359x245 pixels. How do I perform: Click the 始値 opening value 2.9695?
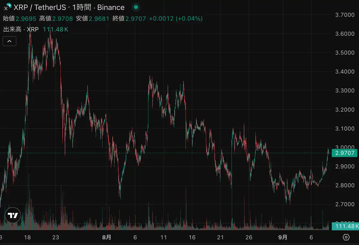(x=26, y=19)
